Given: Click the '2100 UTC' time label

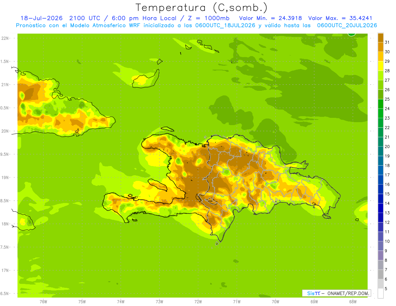Looking at the screenshot, I should click(x=84, y=18).
